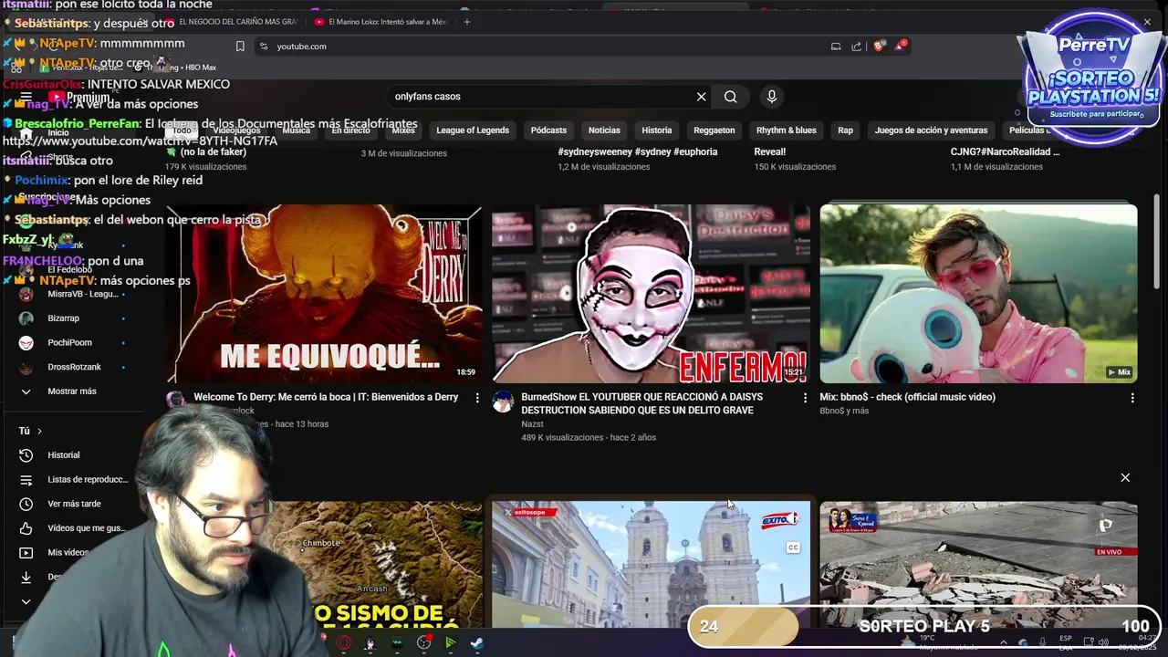
Task: Expand Mostrar más in subscriptions list
Action: 71,391
